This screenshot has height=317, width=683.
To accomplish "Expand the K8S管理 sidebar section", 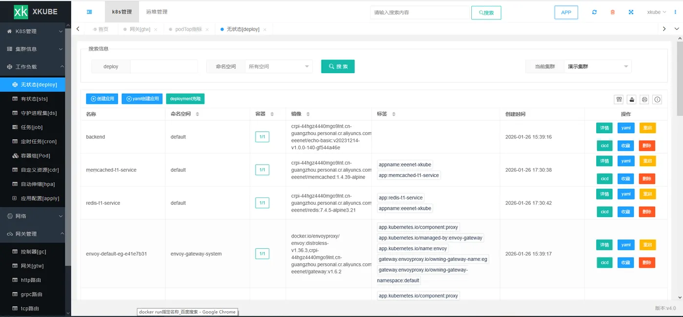I will point(33,31).
